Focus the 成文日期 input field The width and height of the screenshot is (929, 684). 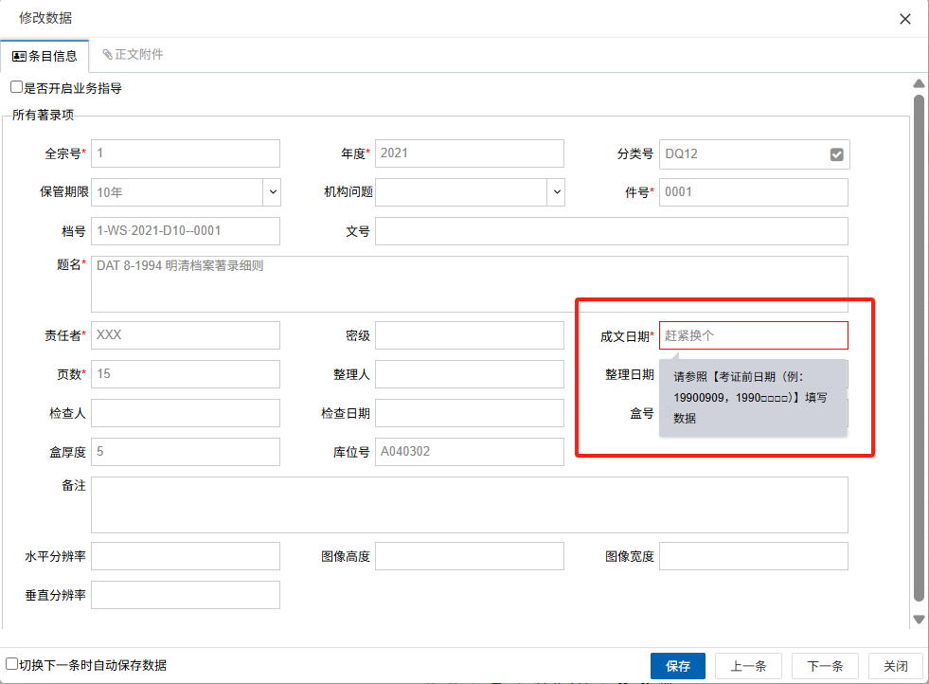tap(753, 335)
